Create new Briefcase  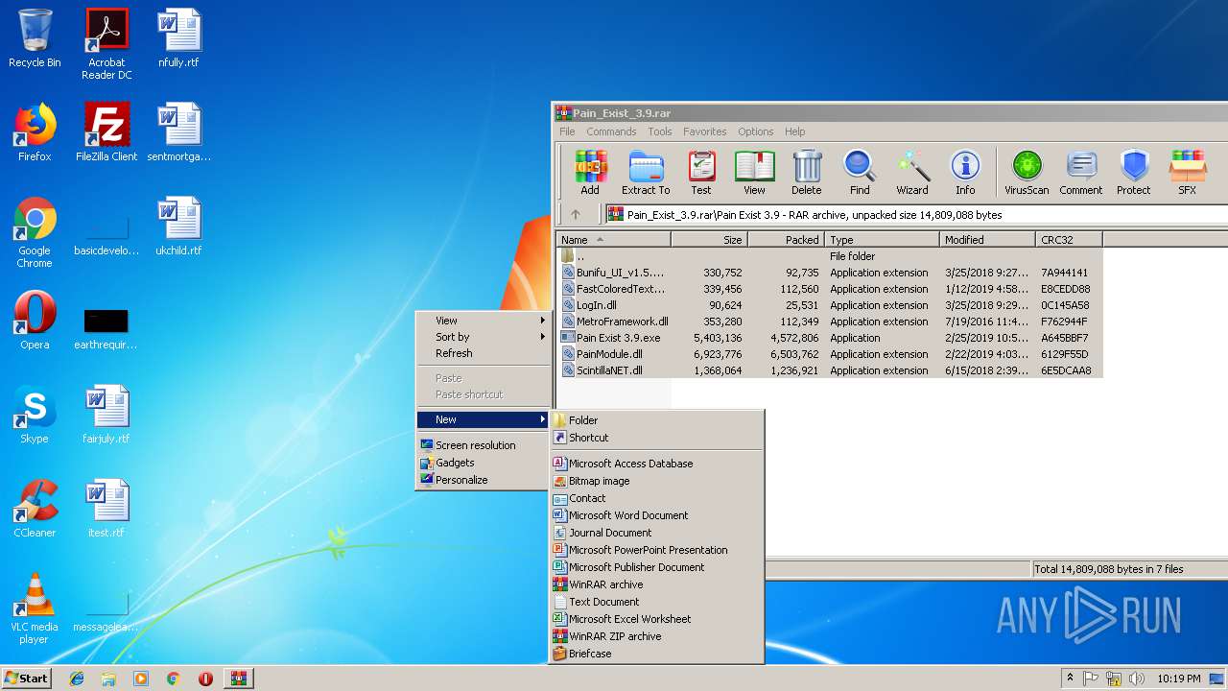point(657,654)
